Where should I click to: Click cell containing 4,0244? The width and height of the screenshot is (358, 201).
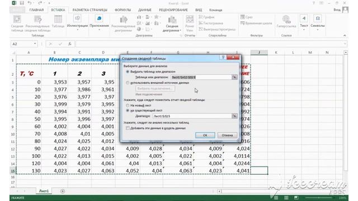[x=237, y=164]
